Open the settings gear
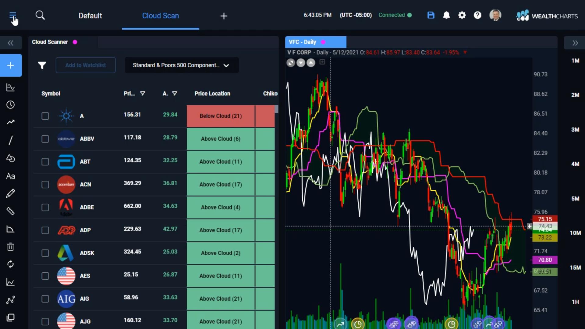Viewport: 585px width, 329px height. click(462, 15)
